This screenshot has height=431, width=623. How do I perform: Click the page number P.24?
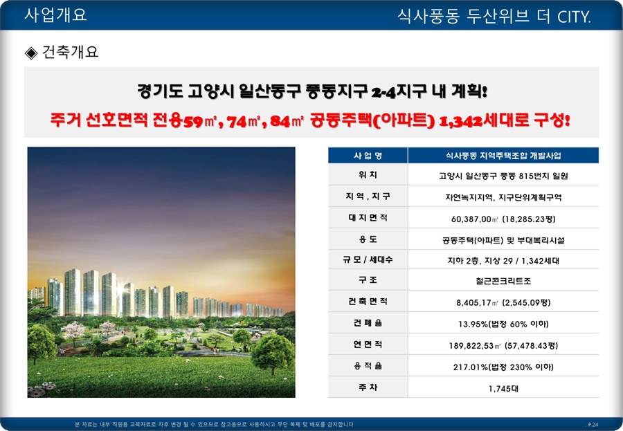click(593, 425)
